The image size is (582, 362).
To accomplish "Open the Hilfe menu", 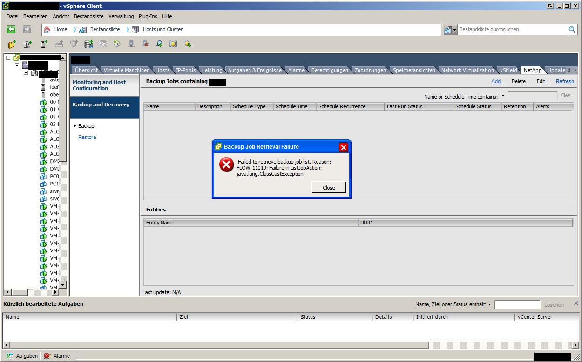I will point(167,16).
